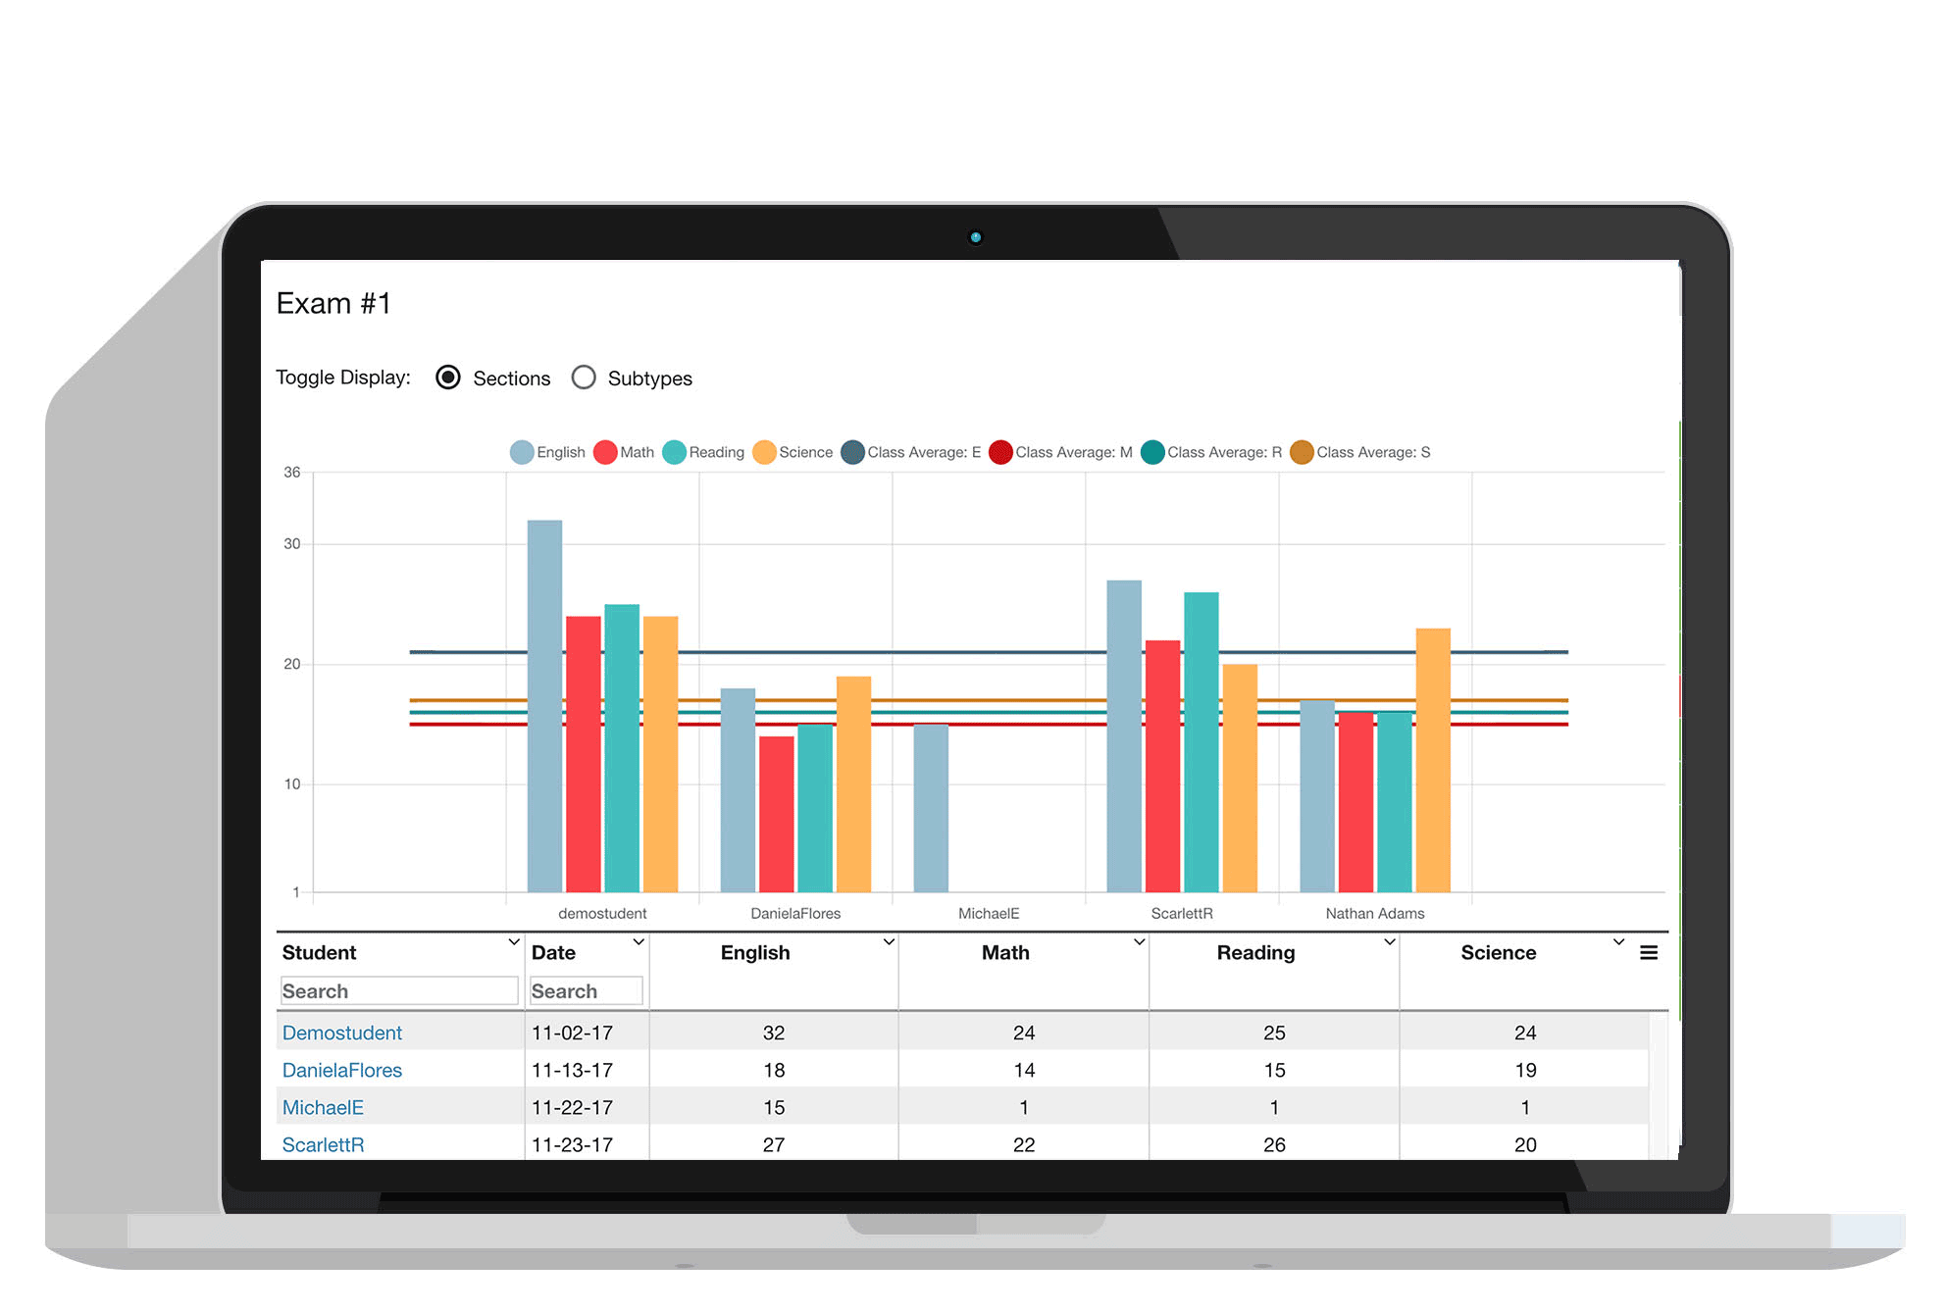This screenshot has height=1312, width=1943.
Task: Toggle the English legend circle
Action: pos(522,452)
